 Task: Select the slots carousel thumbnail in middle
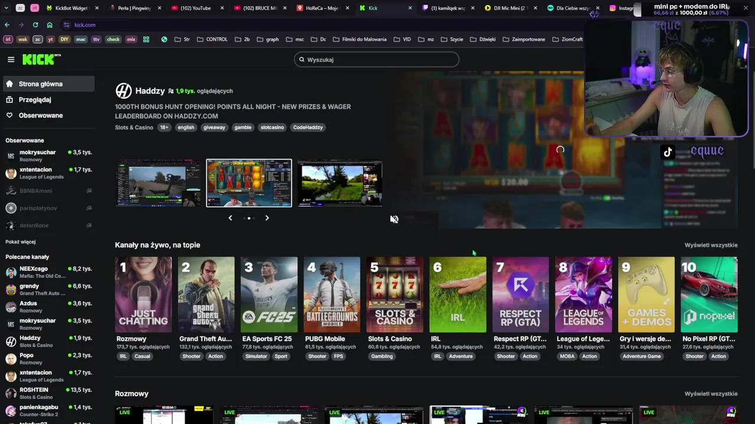[x=249, y=183]
